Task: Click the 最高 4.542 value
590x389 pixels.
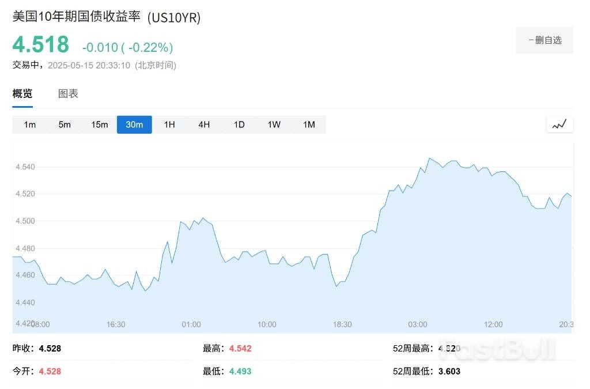Action: click(240, 349)
